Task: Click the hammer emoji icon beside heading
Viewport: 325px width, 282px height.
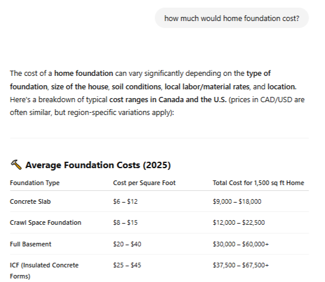Action: pyautogui.click(x=16, y=165)
